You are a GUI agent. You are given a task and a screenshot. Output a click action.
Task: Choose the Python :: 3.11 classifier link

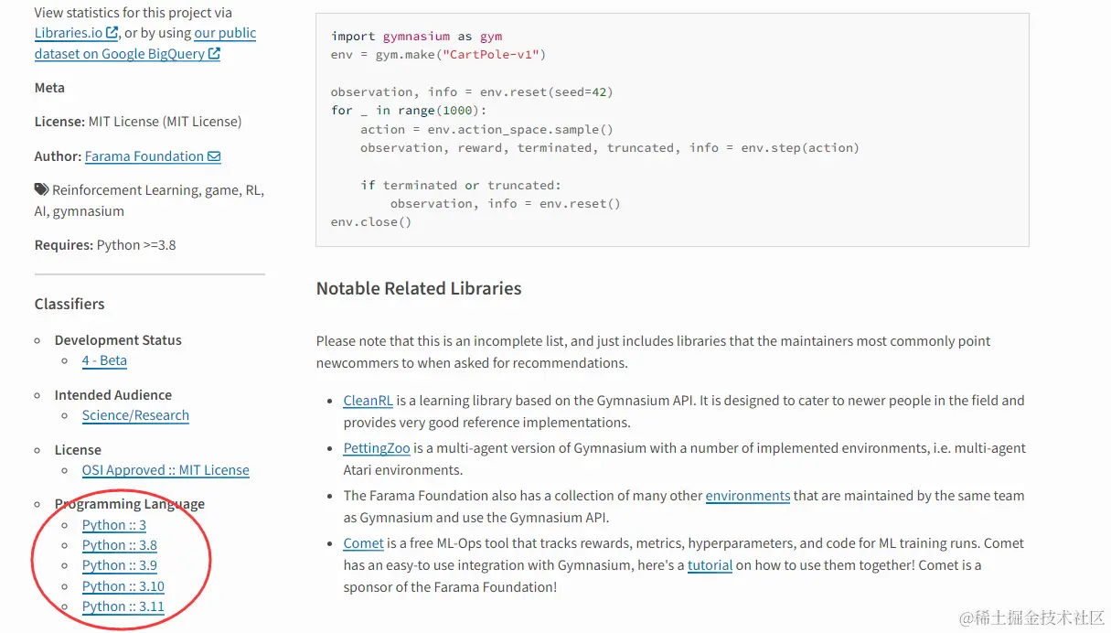click(x=123, y=606)
